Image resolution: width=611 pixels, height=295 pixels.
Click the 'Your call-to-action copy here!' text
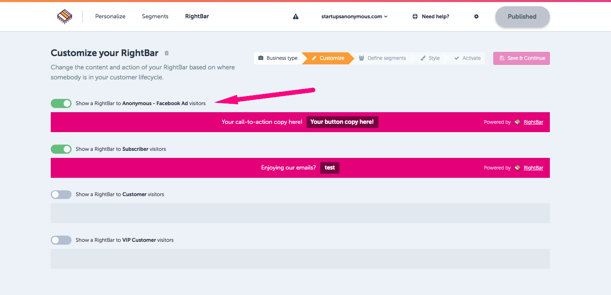tap(262, 122)
